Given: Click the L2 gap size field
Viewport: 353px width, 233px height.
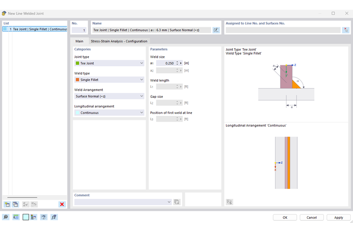Looking at the screenshot, I should pyautogui.click(x=166, y=103).
